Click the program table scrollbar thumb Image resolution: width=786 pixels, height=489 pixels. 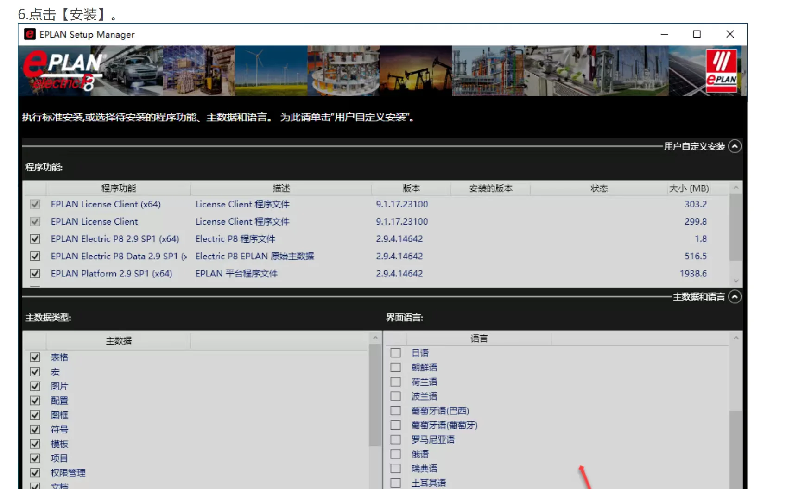click(x=735, y=227)
